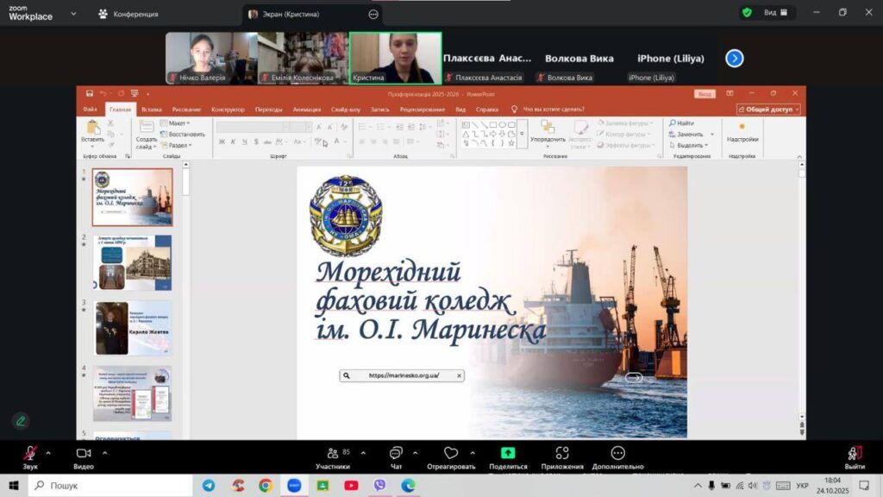Select the second slide thumbnail
Screen dimensions: 883x497
click(132, 262)
